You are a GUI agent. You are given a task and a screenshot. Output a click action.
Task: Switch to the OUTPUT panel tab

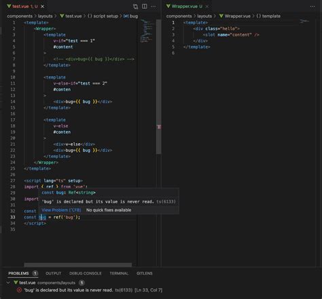(54, 273)
